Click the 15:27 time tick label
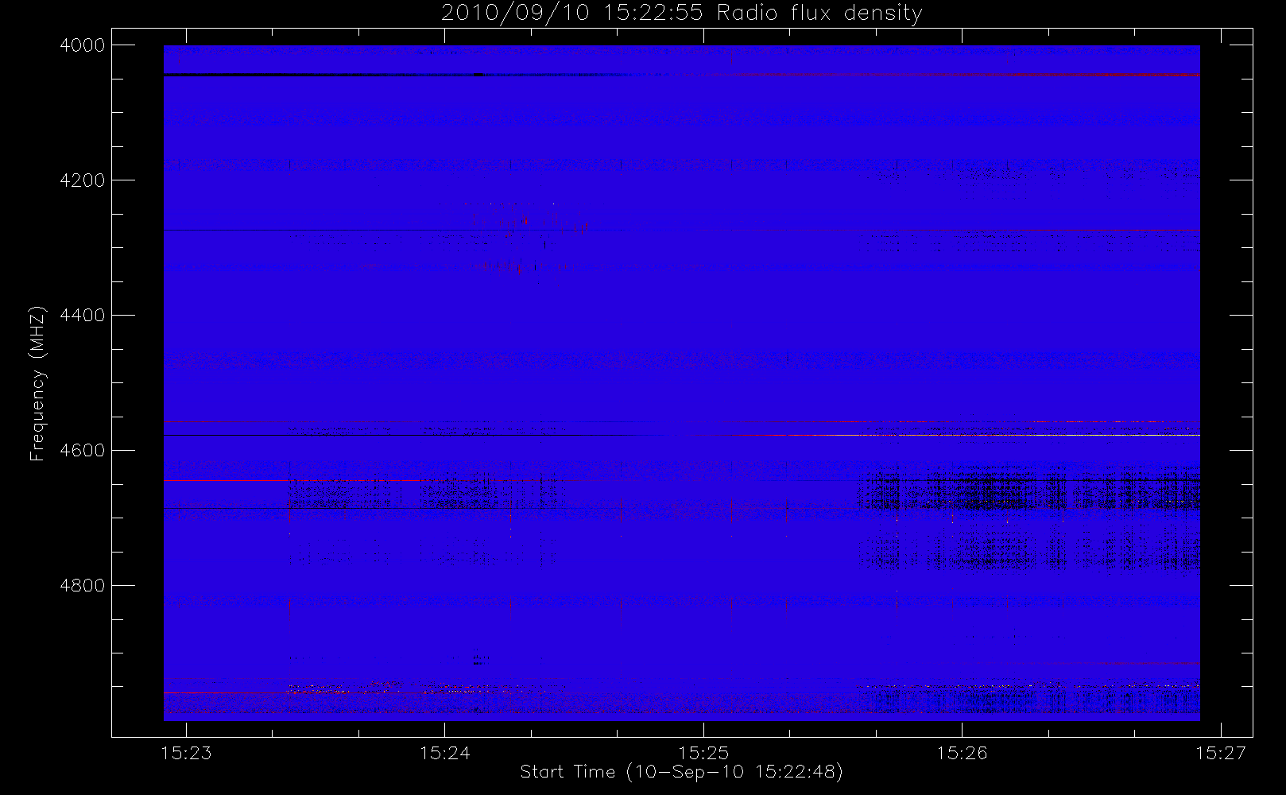The width and height of the screenshot is (1286, 795). point(1221,753)
